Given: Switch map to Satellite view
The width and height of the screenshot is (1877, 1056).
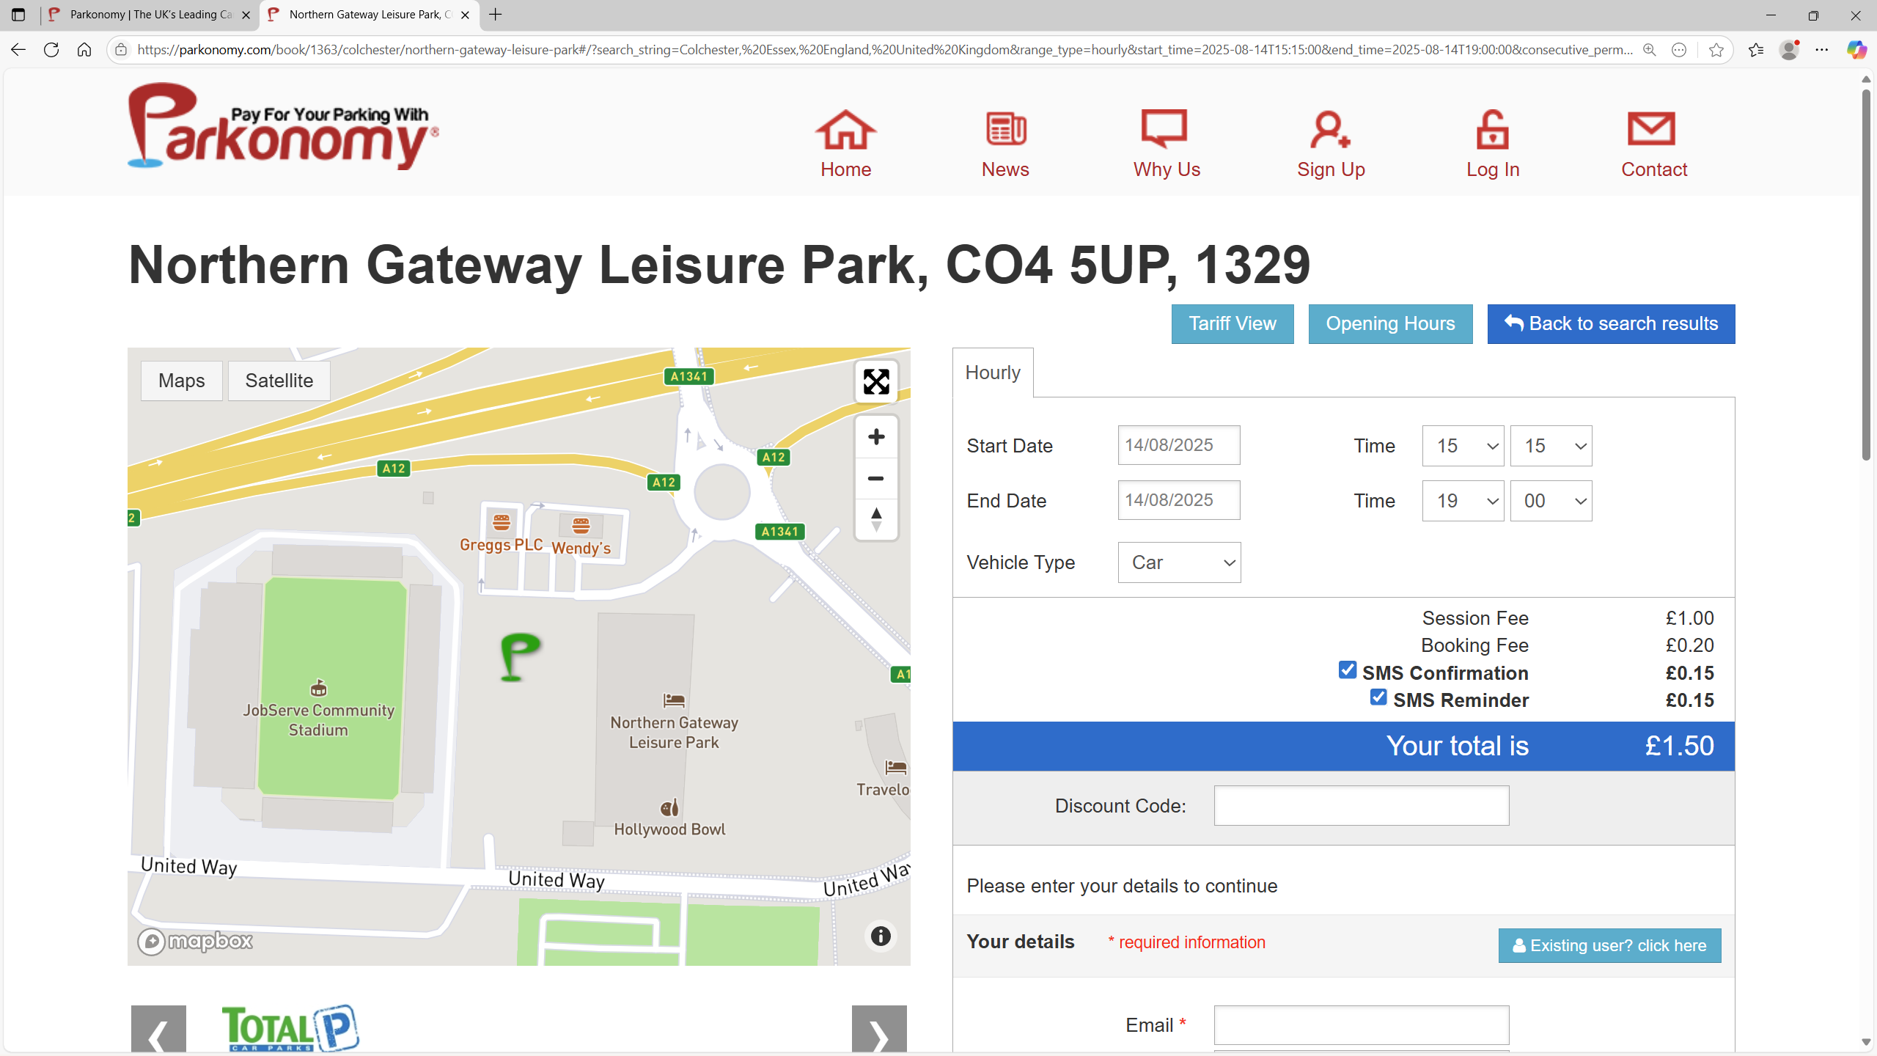Looking at the screenshot, I should (x=279, y=381).
